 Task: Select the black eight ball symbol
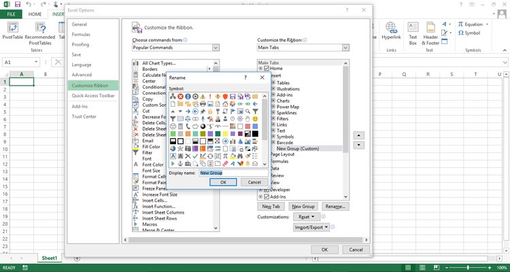pyautogui.click(x=203, y=126)
